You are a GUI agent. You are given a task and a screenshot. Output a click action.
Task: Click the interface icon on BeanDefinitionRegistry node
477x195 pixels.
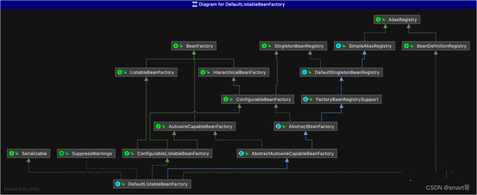point(406,46)
